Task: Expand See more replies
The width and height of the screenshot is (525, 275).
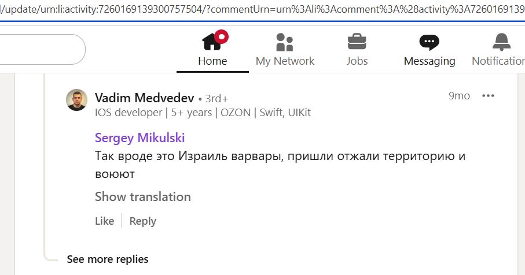Action: point(108,259)
